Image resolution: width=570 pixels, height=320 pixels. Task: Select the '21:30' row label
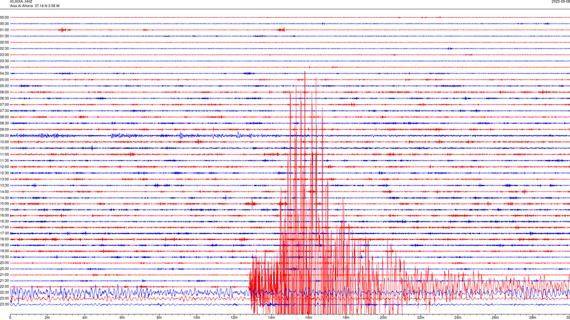[4, 281]
